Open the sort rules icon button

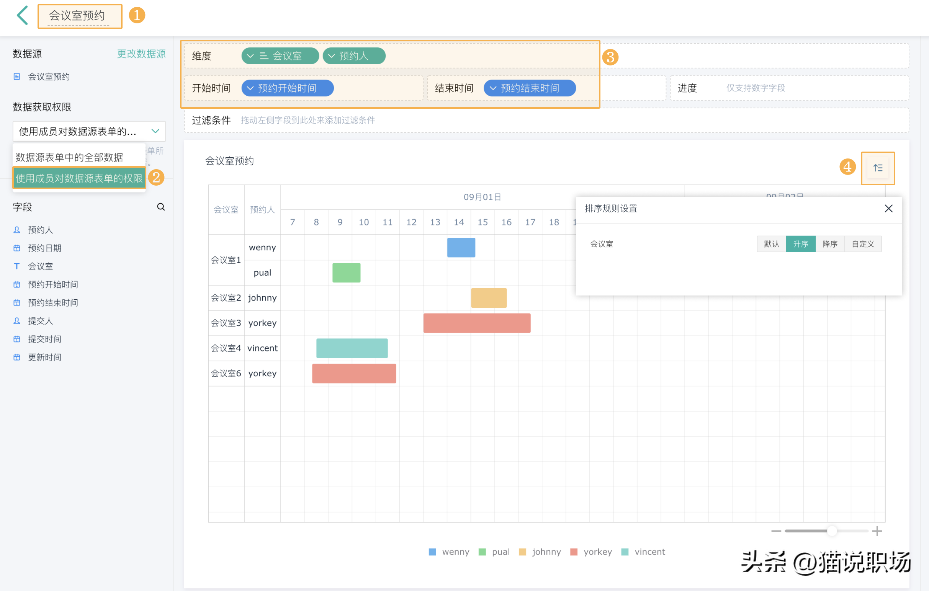878,168
